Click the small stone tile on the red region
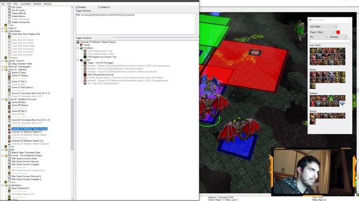 point(255,52)
